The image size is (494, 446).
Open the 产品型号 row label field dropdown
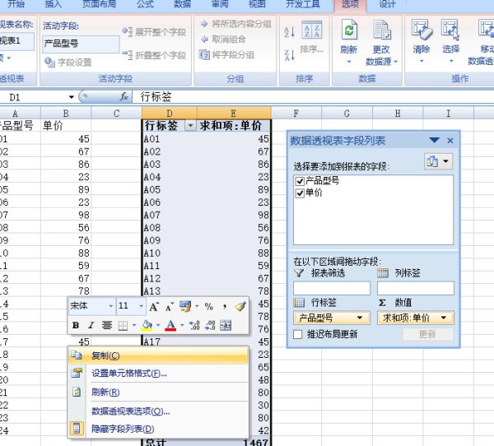[x=360, y=318]
